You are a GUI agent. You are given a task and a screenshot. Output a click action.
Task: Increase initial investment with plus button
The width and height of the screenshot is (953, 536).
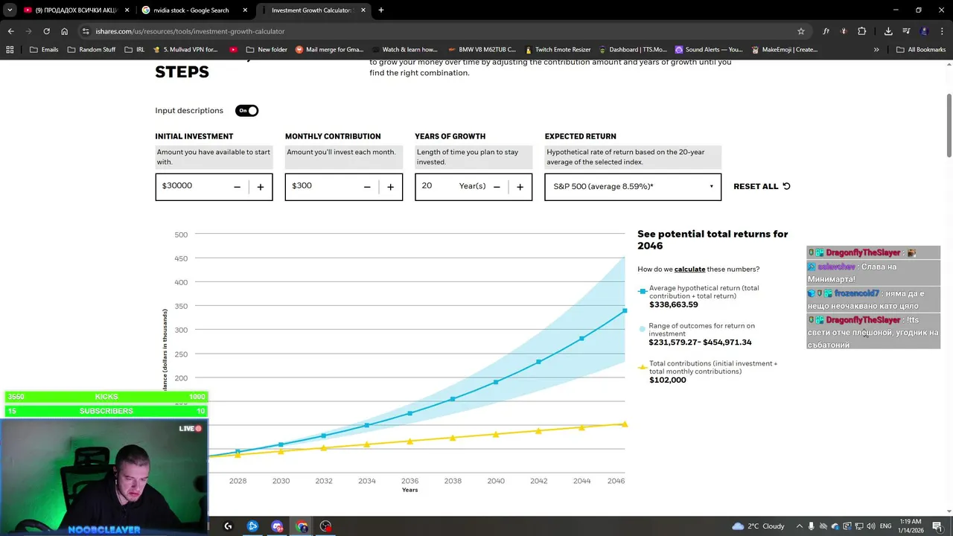pos(261,187)
